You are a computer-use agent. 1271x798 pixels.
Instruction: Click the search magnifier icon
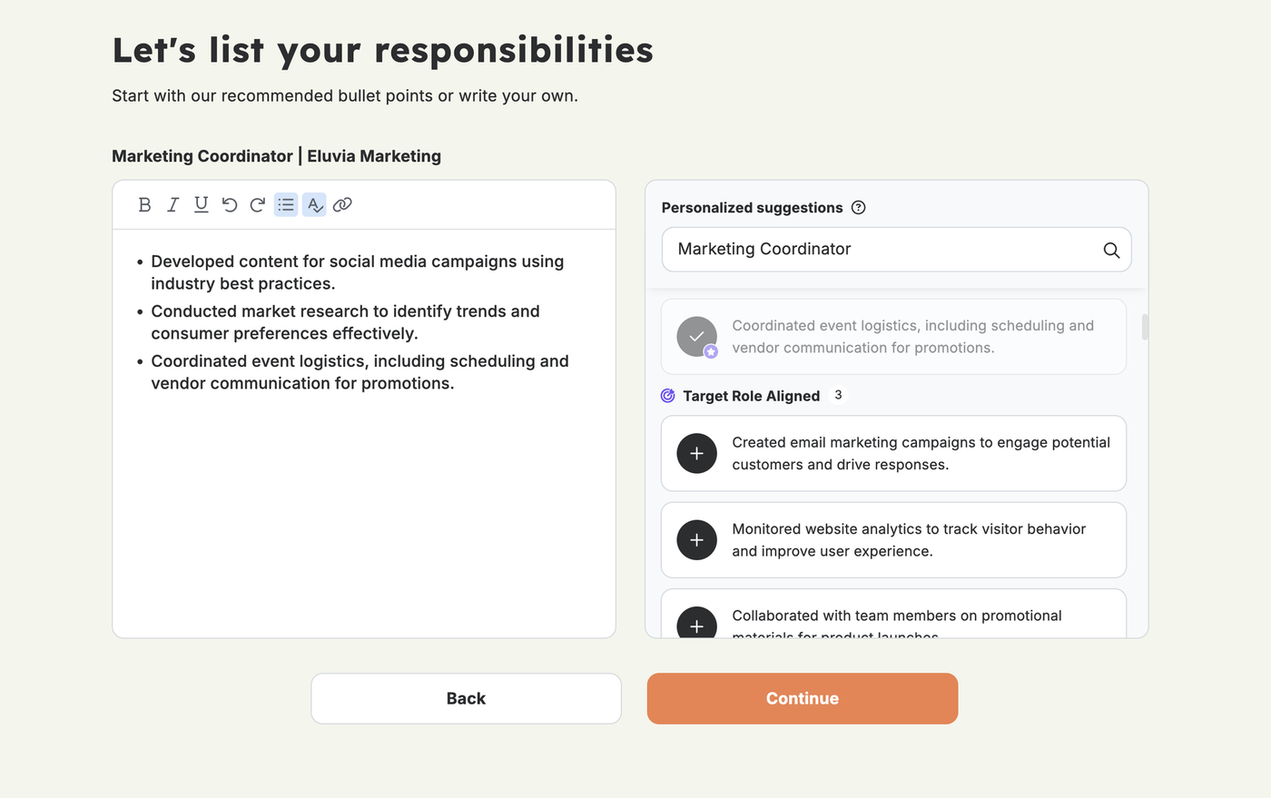pos(1111,251)
